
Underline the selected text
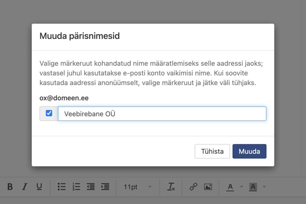(39, 187)
